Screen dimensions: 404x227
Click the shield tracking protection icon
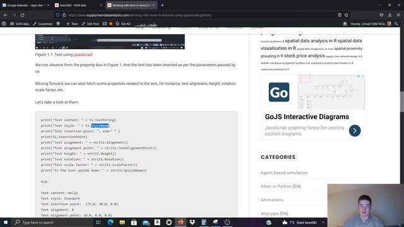pyautogui.click(x=57, y=15)
